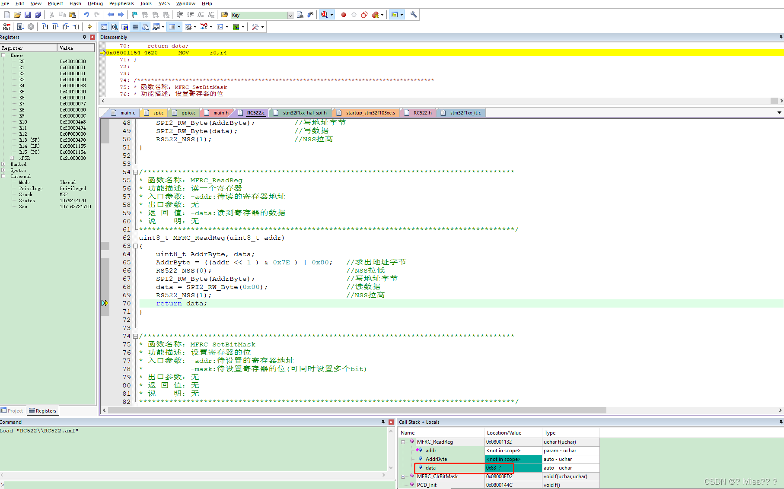784x489 pixels.
Task: Save all files with the stacked disks icon
Action: coord(38,15)
